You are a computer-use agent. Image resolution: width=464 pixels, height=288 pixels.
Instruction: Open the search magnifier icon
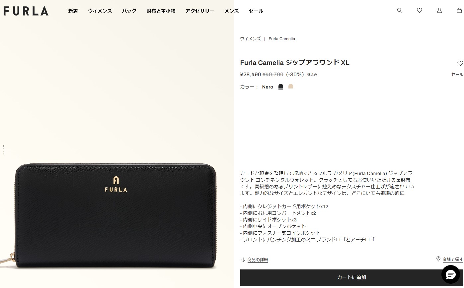pos(400,10)
